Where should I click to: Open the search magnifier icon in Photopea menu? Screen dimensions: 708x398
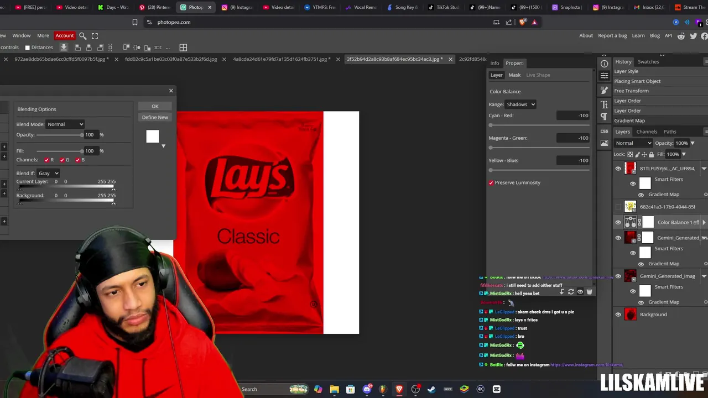(82, 36)
